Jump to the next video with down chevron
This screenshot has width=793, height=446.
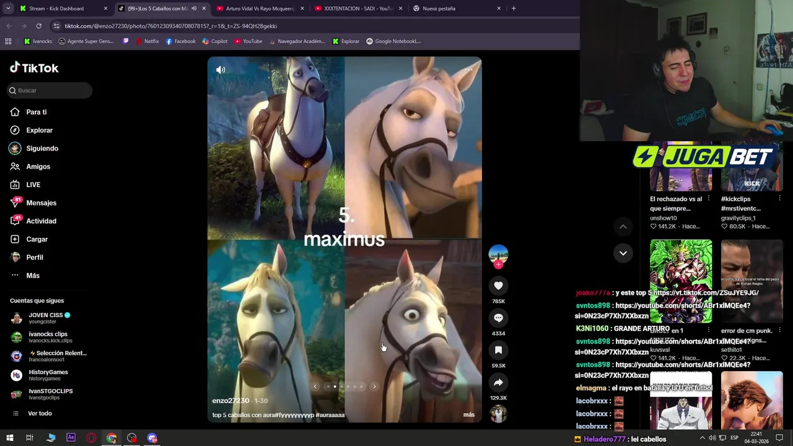point(623,253)
